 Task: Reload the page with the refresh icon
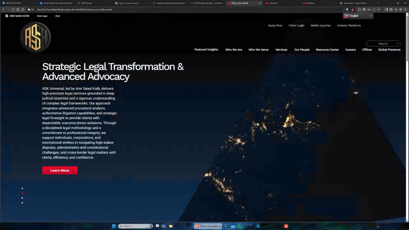point(13,10)
